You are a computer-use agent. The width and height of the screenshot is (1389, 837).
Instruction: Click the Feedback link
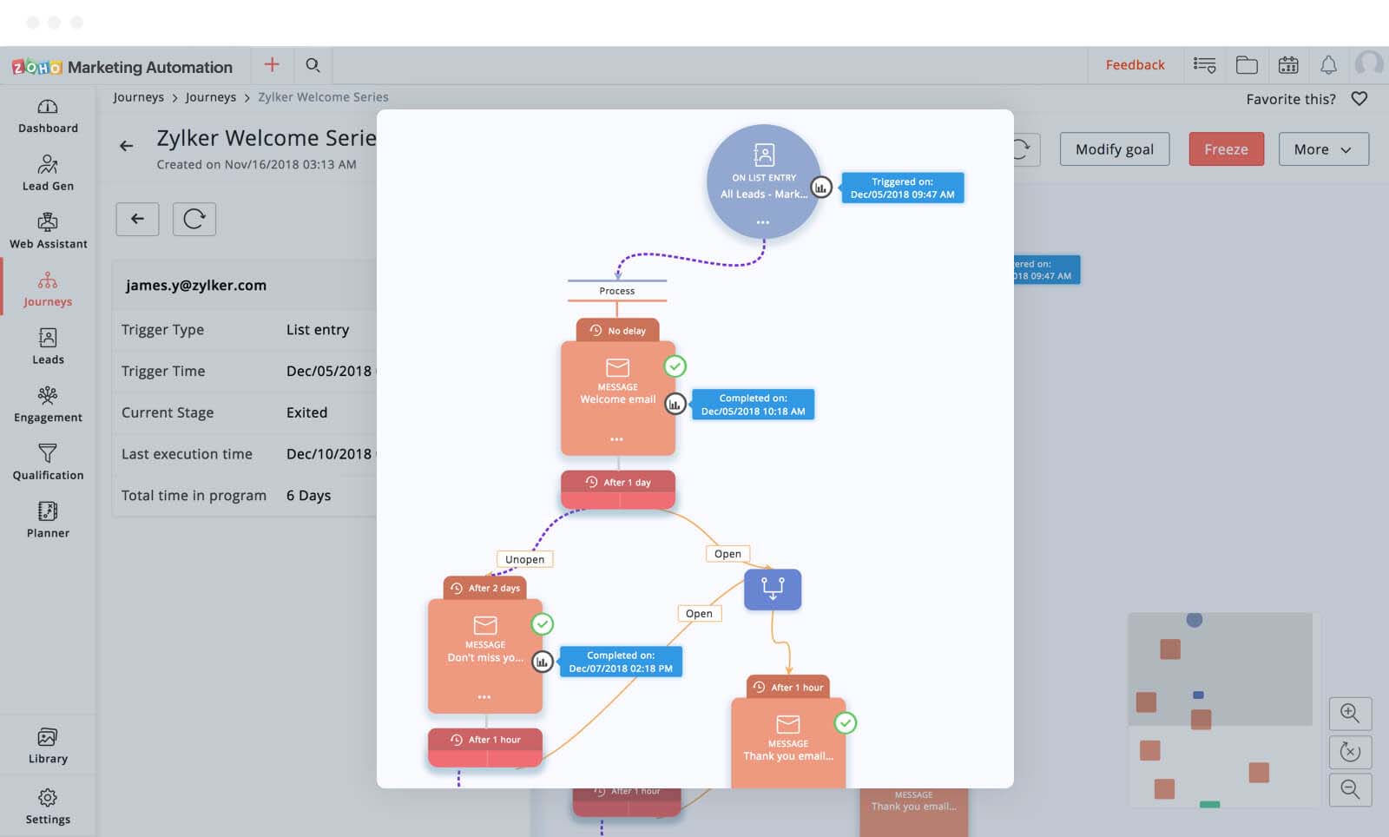click(1135, 65)
